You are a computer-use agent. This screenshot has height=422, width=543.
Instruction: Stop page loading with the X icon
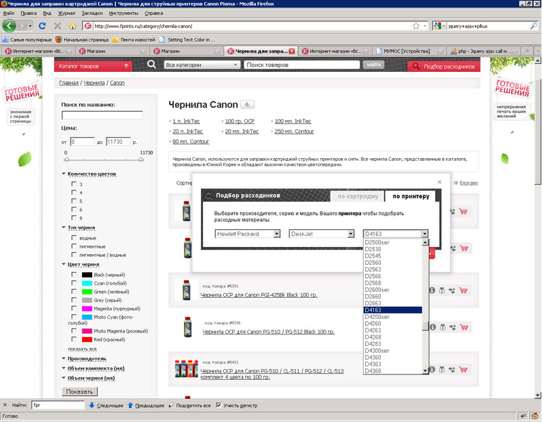[x=58, y=26]
